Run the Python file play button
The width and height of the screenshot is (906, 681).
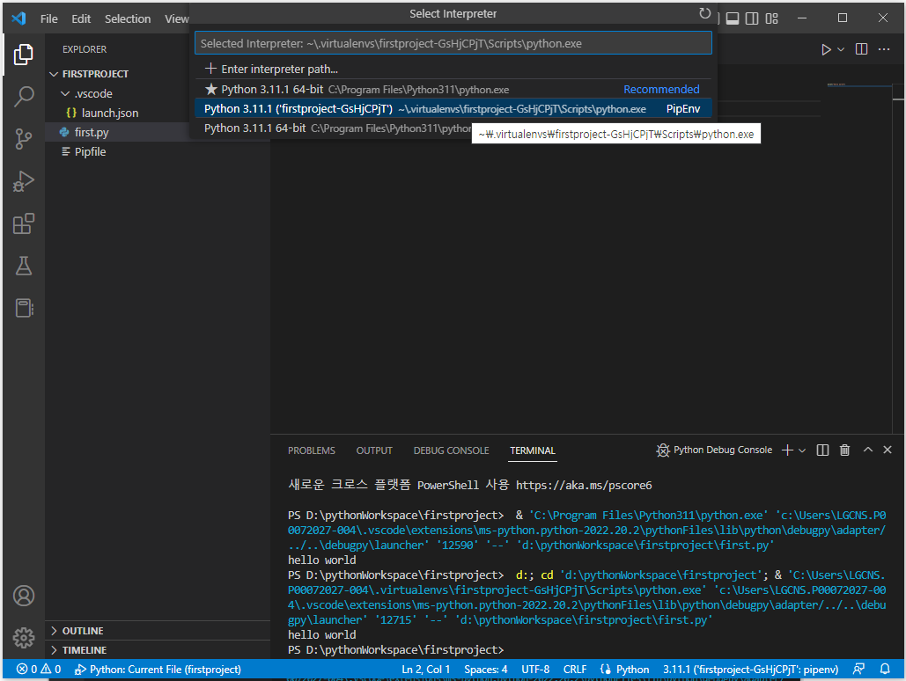click(826, 49)
